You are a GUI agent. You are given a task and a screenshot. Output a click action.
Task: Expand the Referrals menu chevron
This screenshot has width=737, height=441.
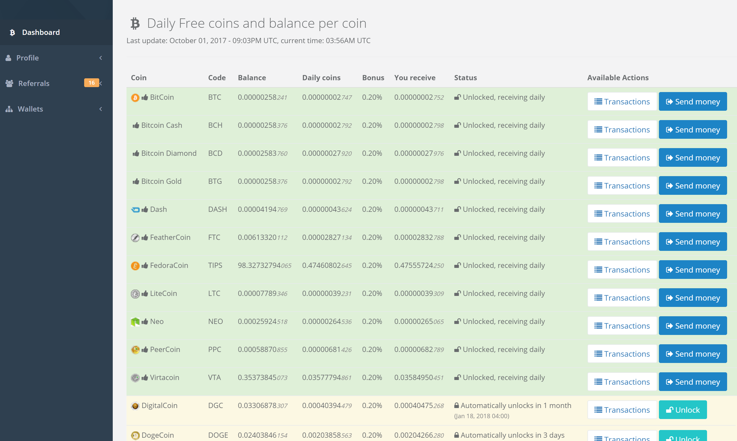pos(101,84)
